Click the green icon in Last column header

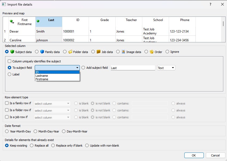[38, 21]
